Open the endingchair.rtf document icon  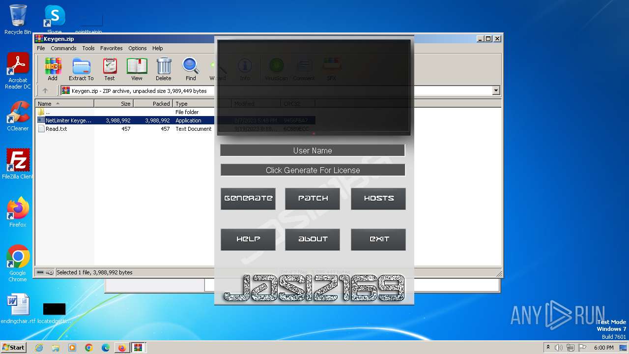pos(18,309)
